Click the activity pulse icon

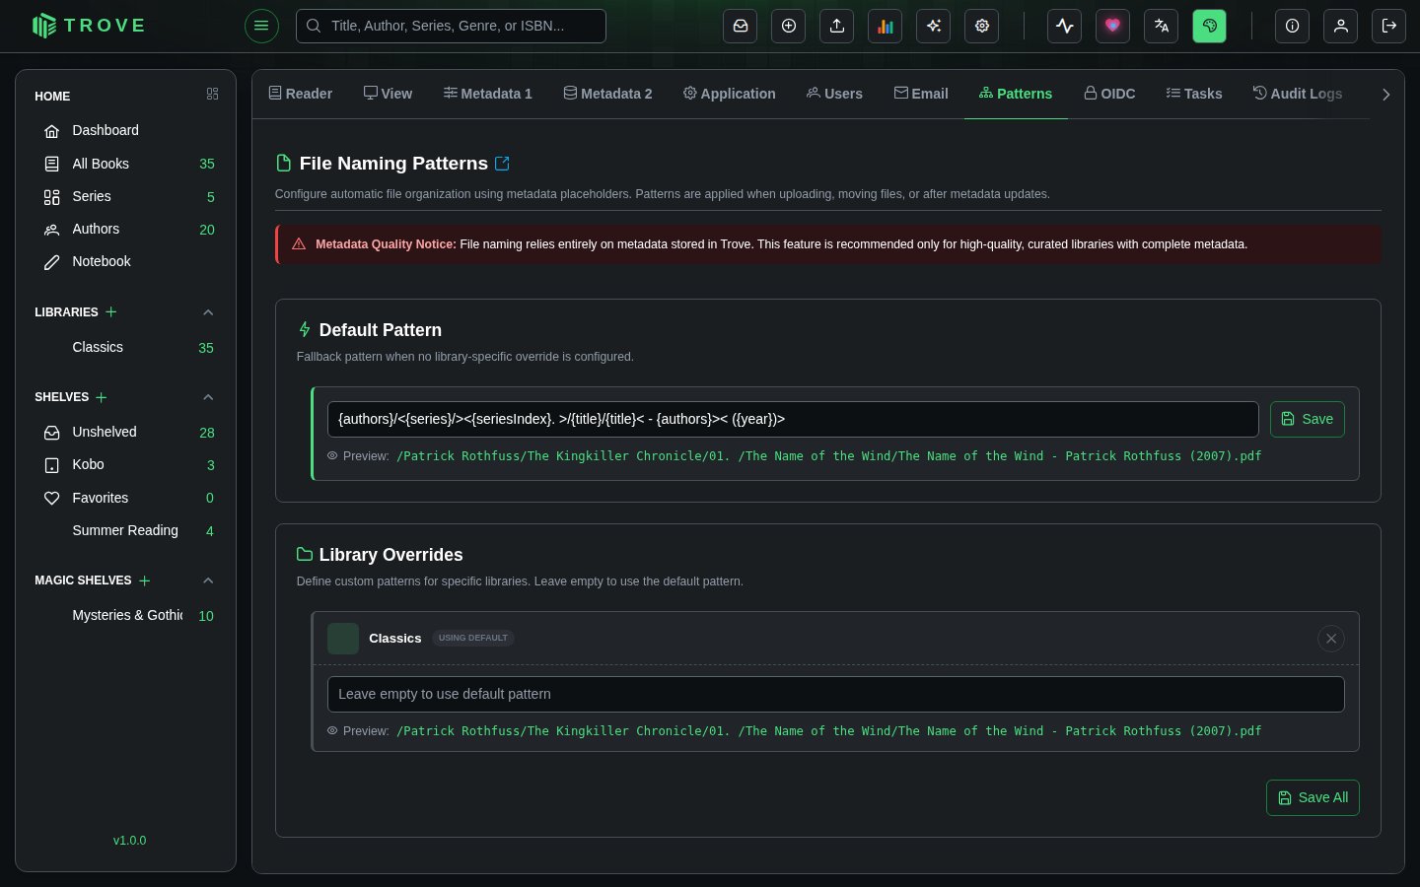pyautogui.click(x=1065, y=26)
